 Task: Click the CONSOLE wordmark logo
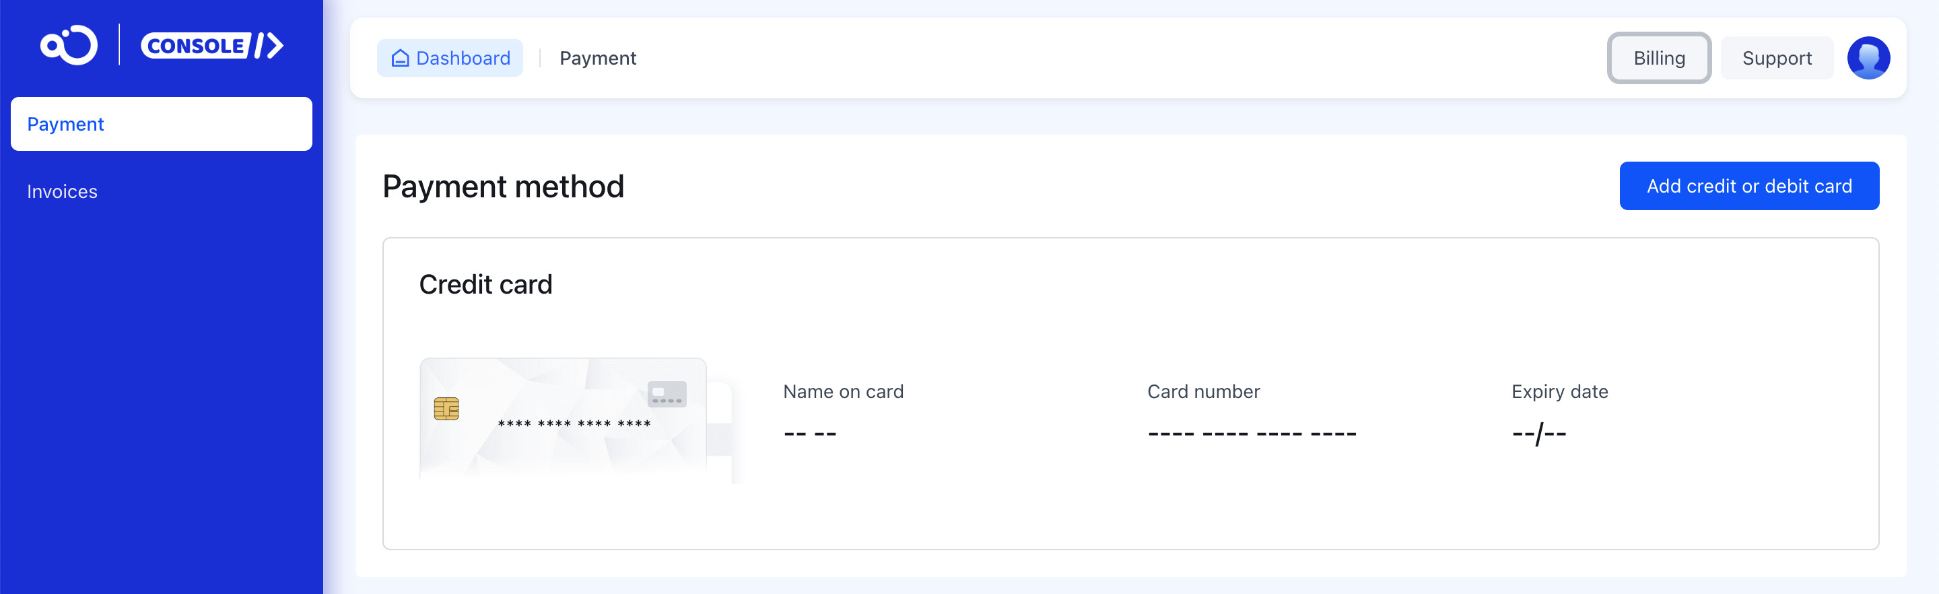point(211,45)
